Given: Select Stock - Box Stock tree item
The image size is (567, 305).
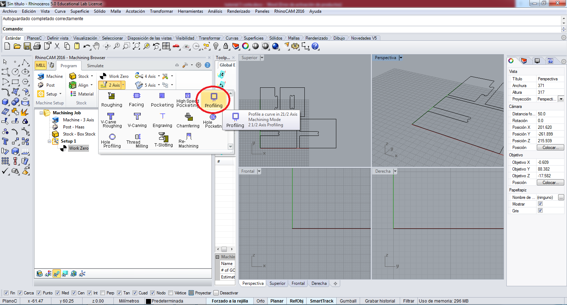Looking at the screenshot, I should click(79, 134).
